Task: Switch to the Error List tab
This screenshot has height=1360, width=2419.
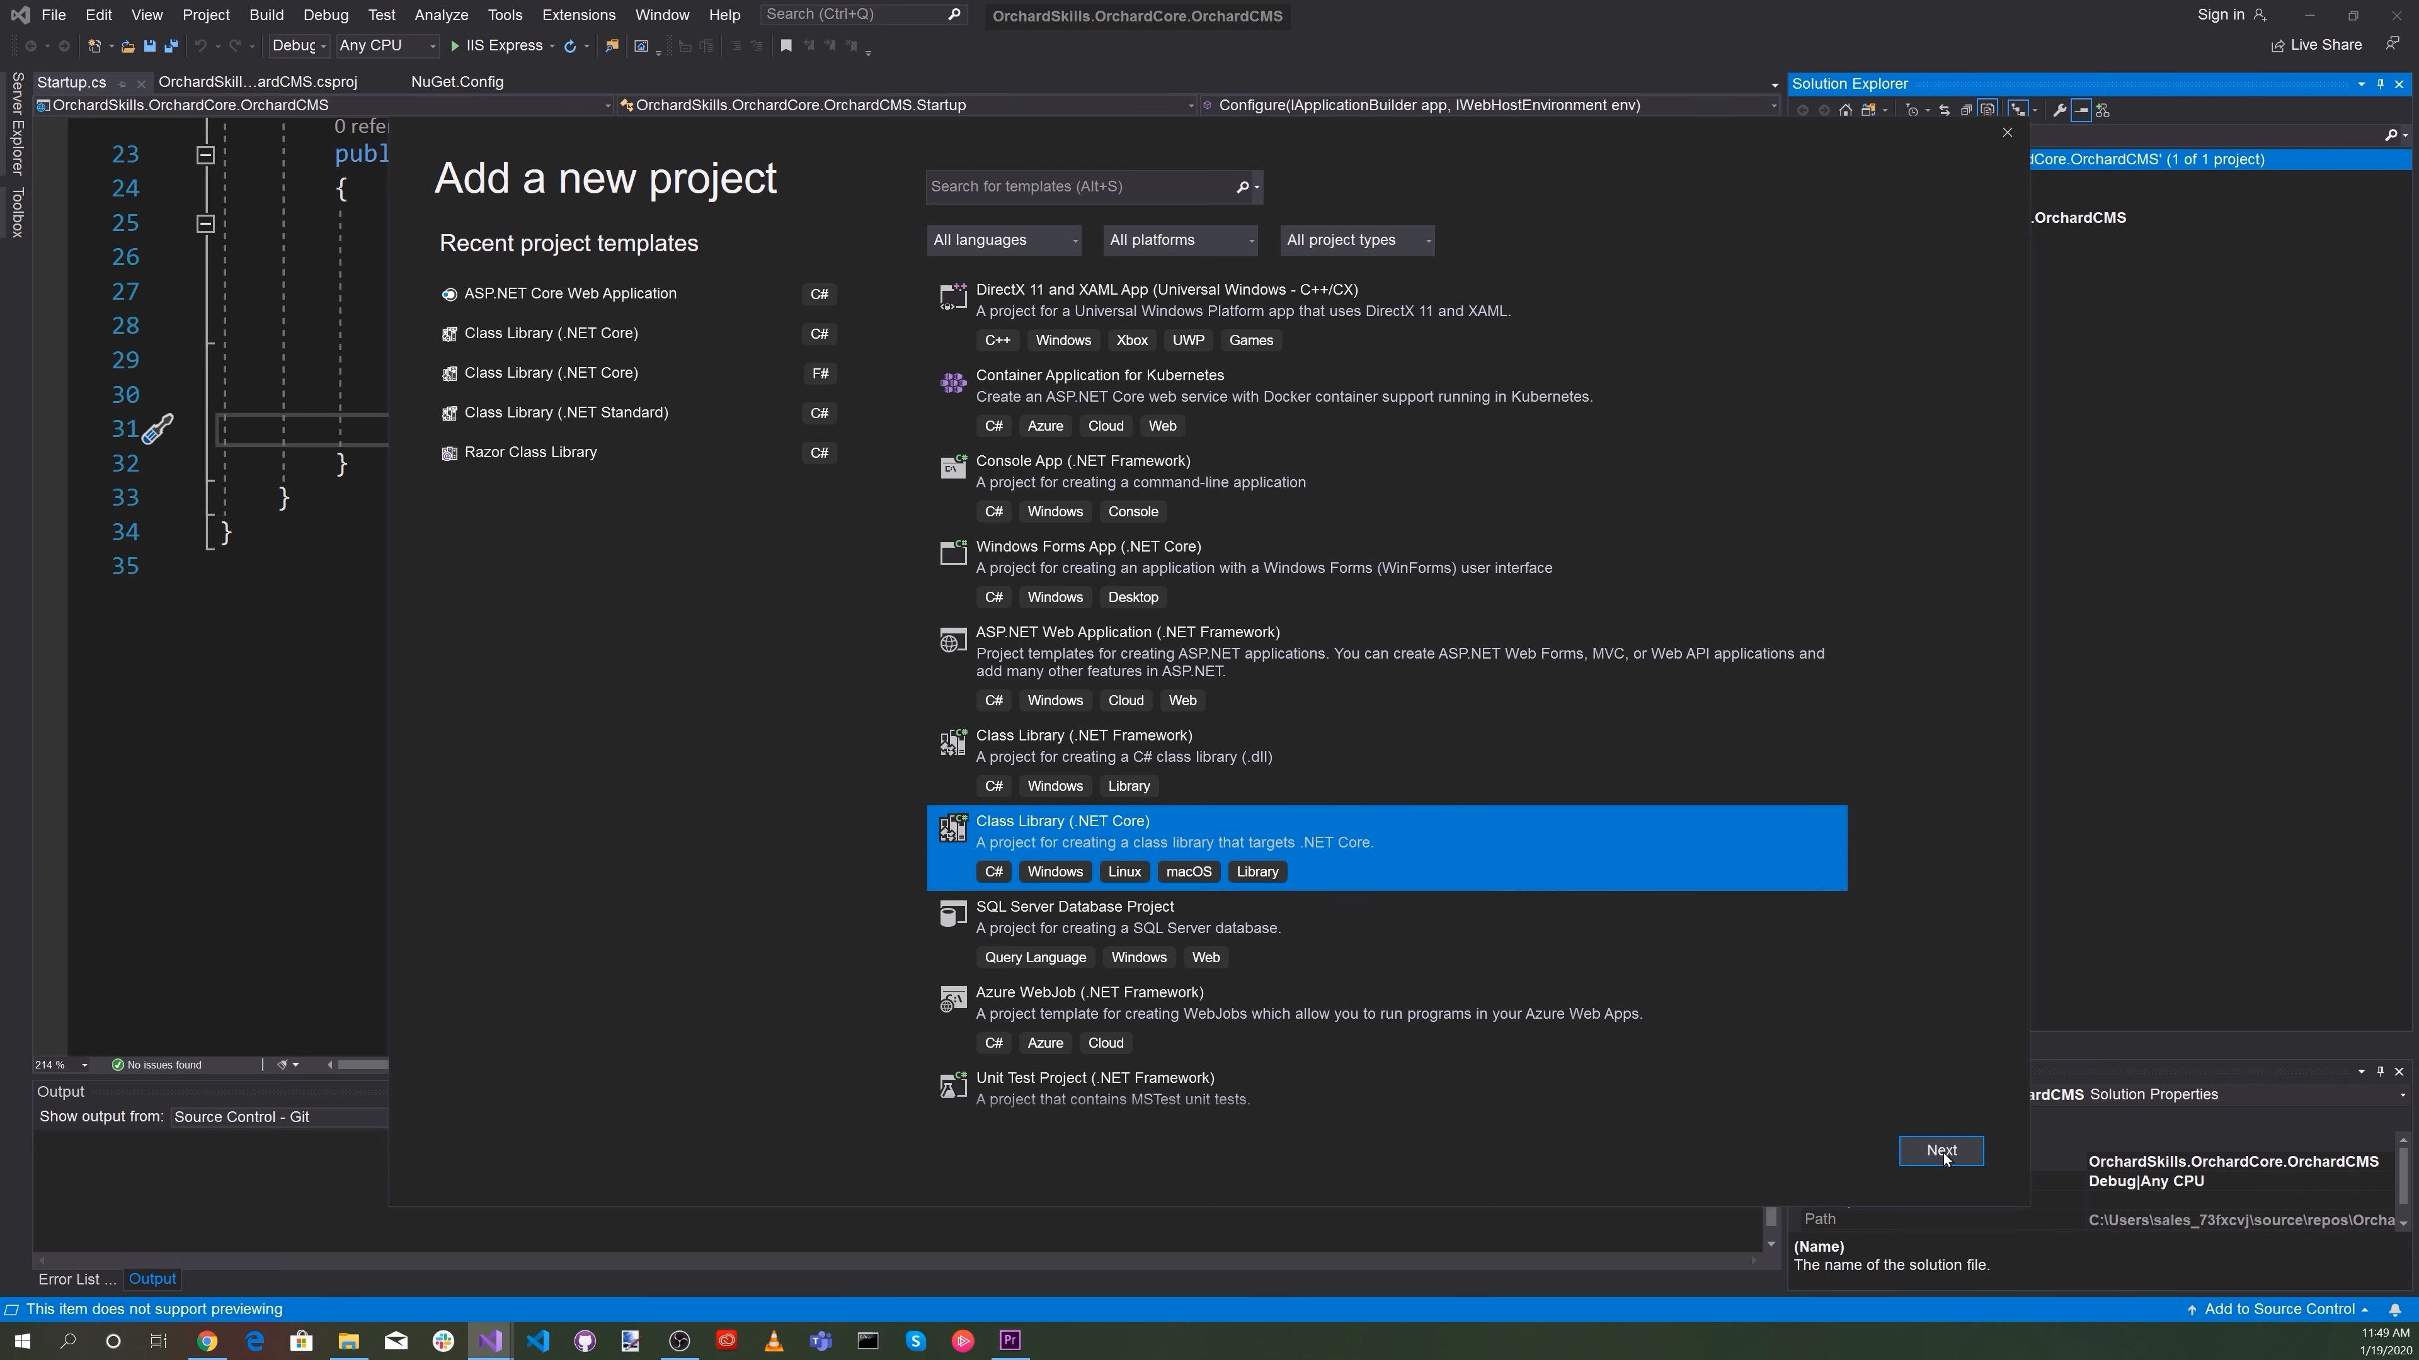Action: point(77,1279)
